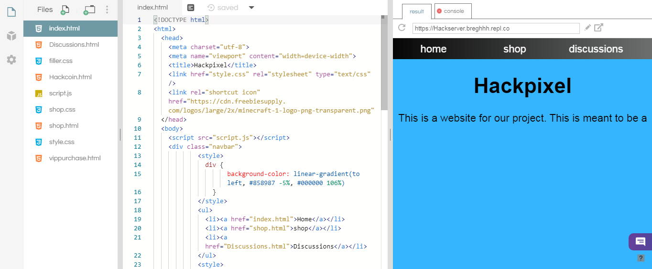Image resolution: width=652 pixels, height=269 pixels.
Task: Open vippurchase.html in the file list
Action: (70, 158)
